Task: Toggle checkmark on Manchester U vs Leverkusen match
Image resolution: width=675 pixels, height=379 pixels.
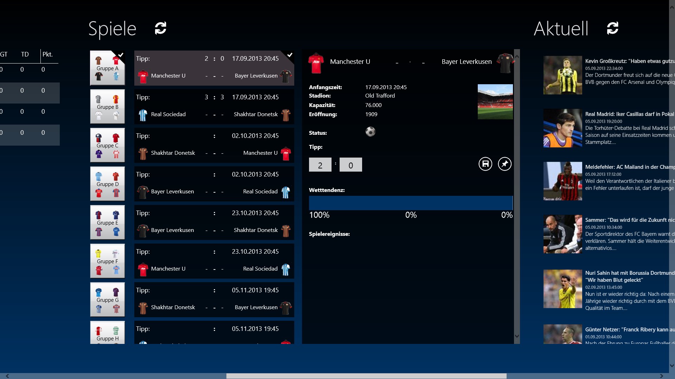Action: 290,55
